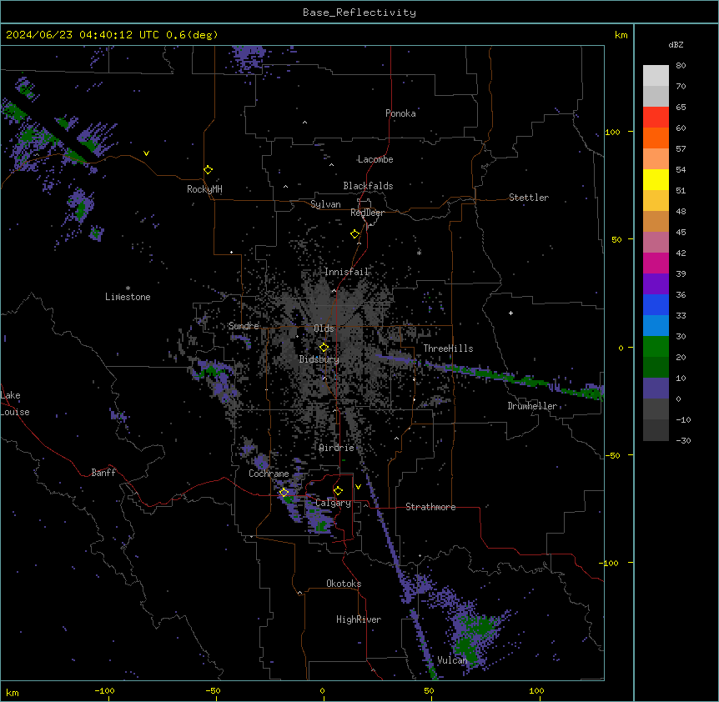Click the dBZ legend heading
719x702 pixels.
click(676, 44)
